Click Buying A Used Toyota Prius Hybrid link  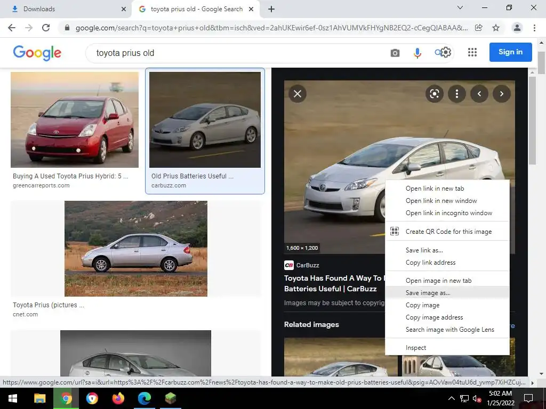[71, 176]
